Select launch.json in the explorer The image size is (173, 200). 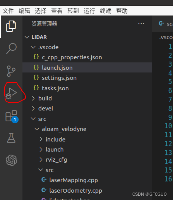[x=87, y=67]
